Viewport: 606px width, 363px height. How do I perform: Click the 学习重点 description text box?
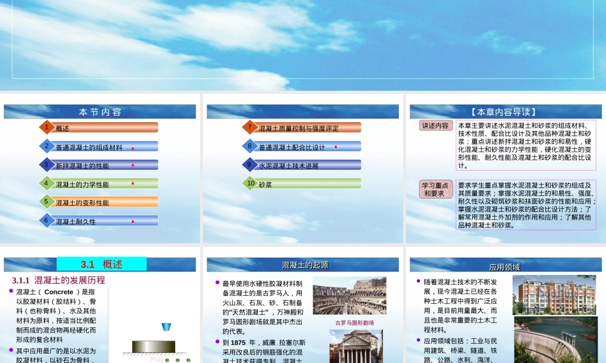point(525,205)
